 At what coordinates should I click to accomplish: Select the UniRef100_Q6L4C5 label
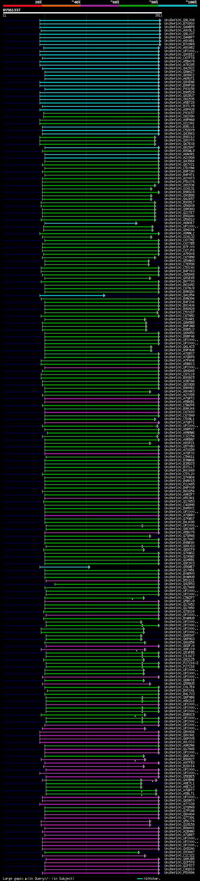(179, 347)
